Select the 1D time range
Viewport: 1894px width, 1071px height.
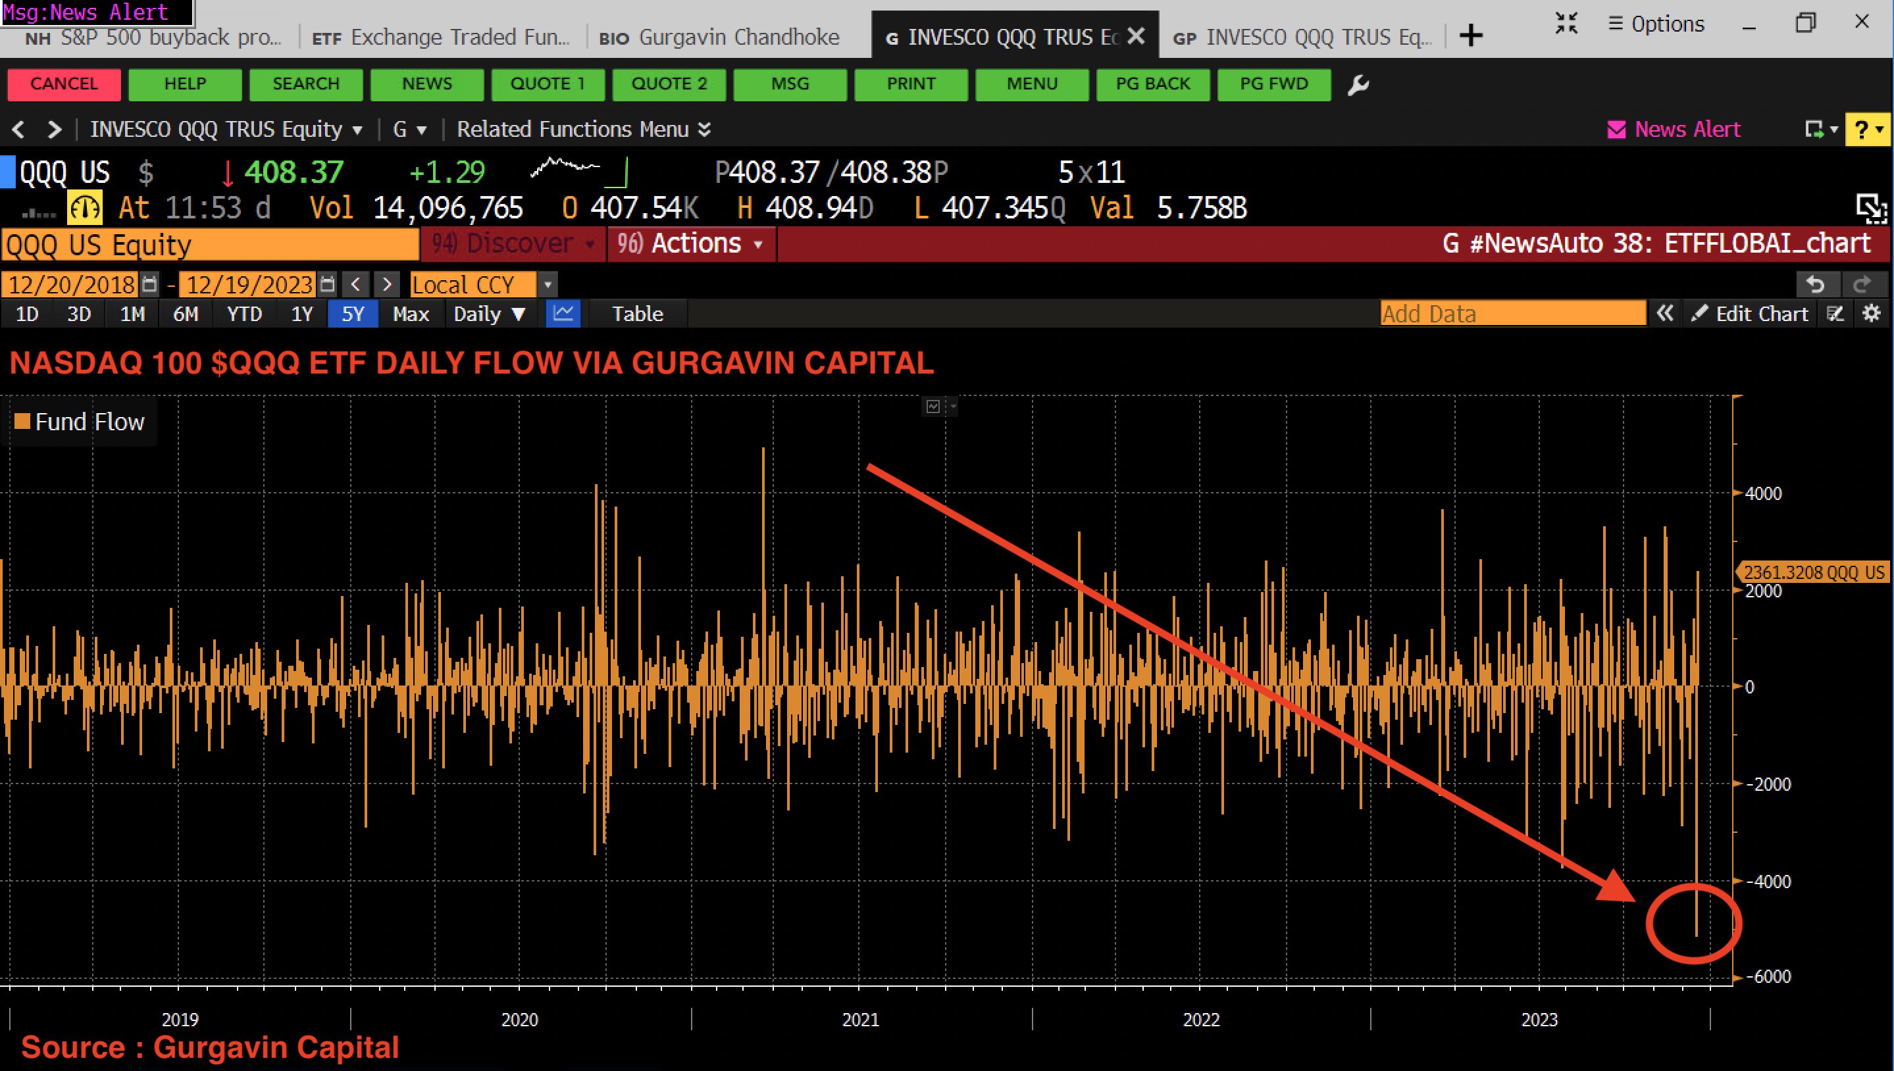27,314
